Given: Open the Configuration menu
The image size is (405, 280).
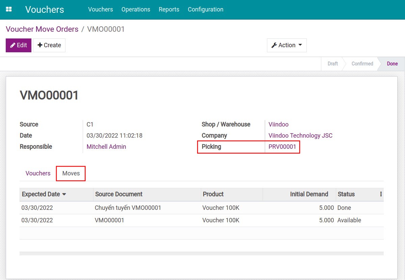Looking at the screenshot, I should click(206, 9).
